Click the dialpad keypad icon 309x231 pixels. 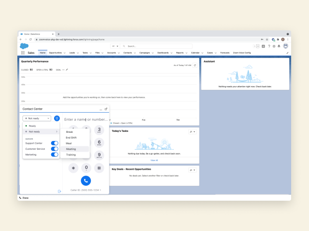57,118
